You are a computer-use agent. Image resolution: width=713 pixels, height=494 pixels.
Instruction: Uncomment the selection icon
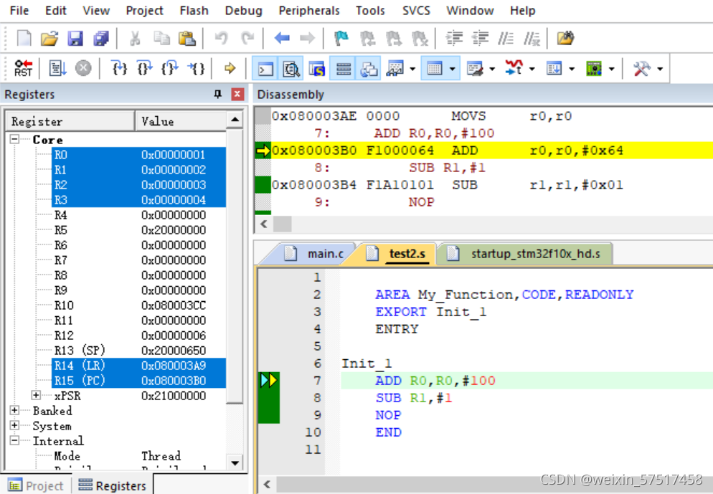click(532, 39)
